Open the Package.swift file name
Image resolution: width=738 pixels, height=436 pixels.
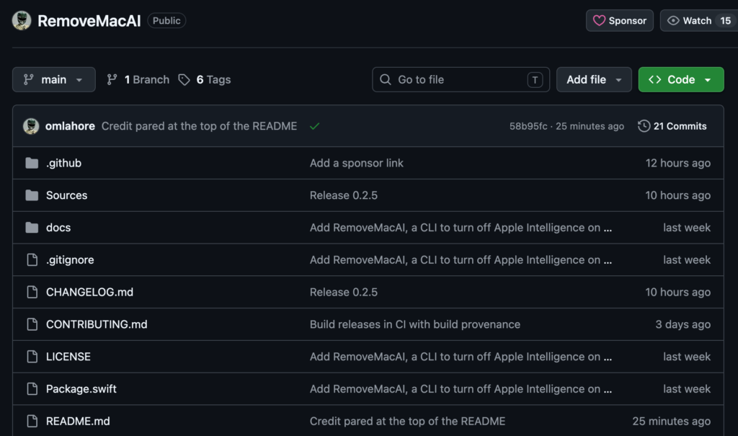[x=81, y=389]
